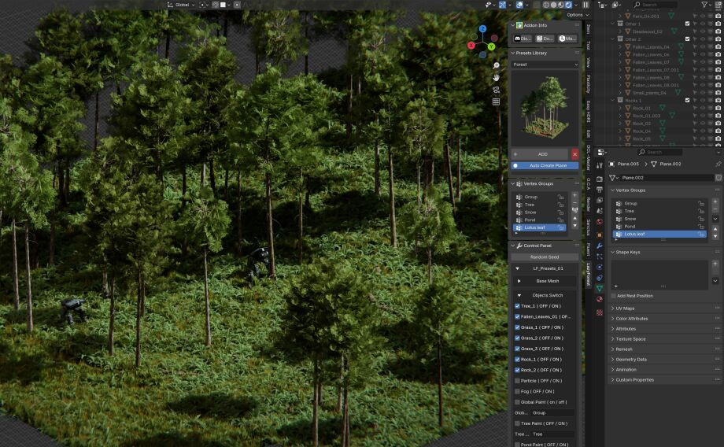
Task: Open the Material properties sphere icon
Action: pos(599,300)
